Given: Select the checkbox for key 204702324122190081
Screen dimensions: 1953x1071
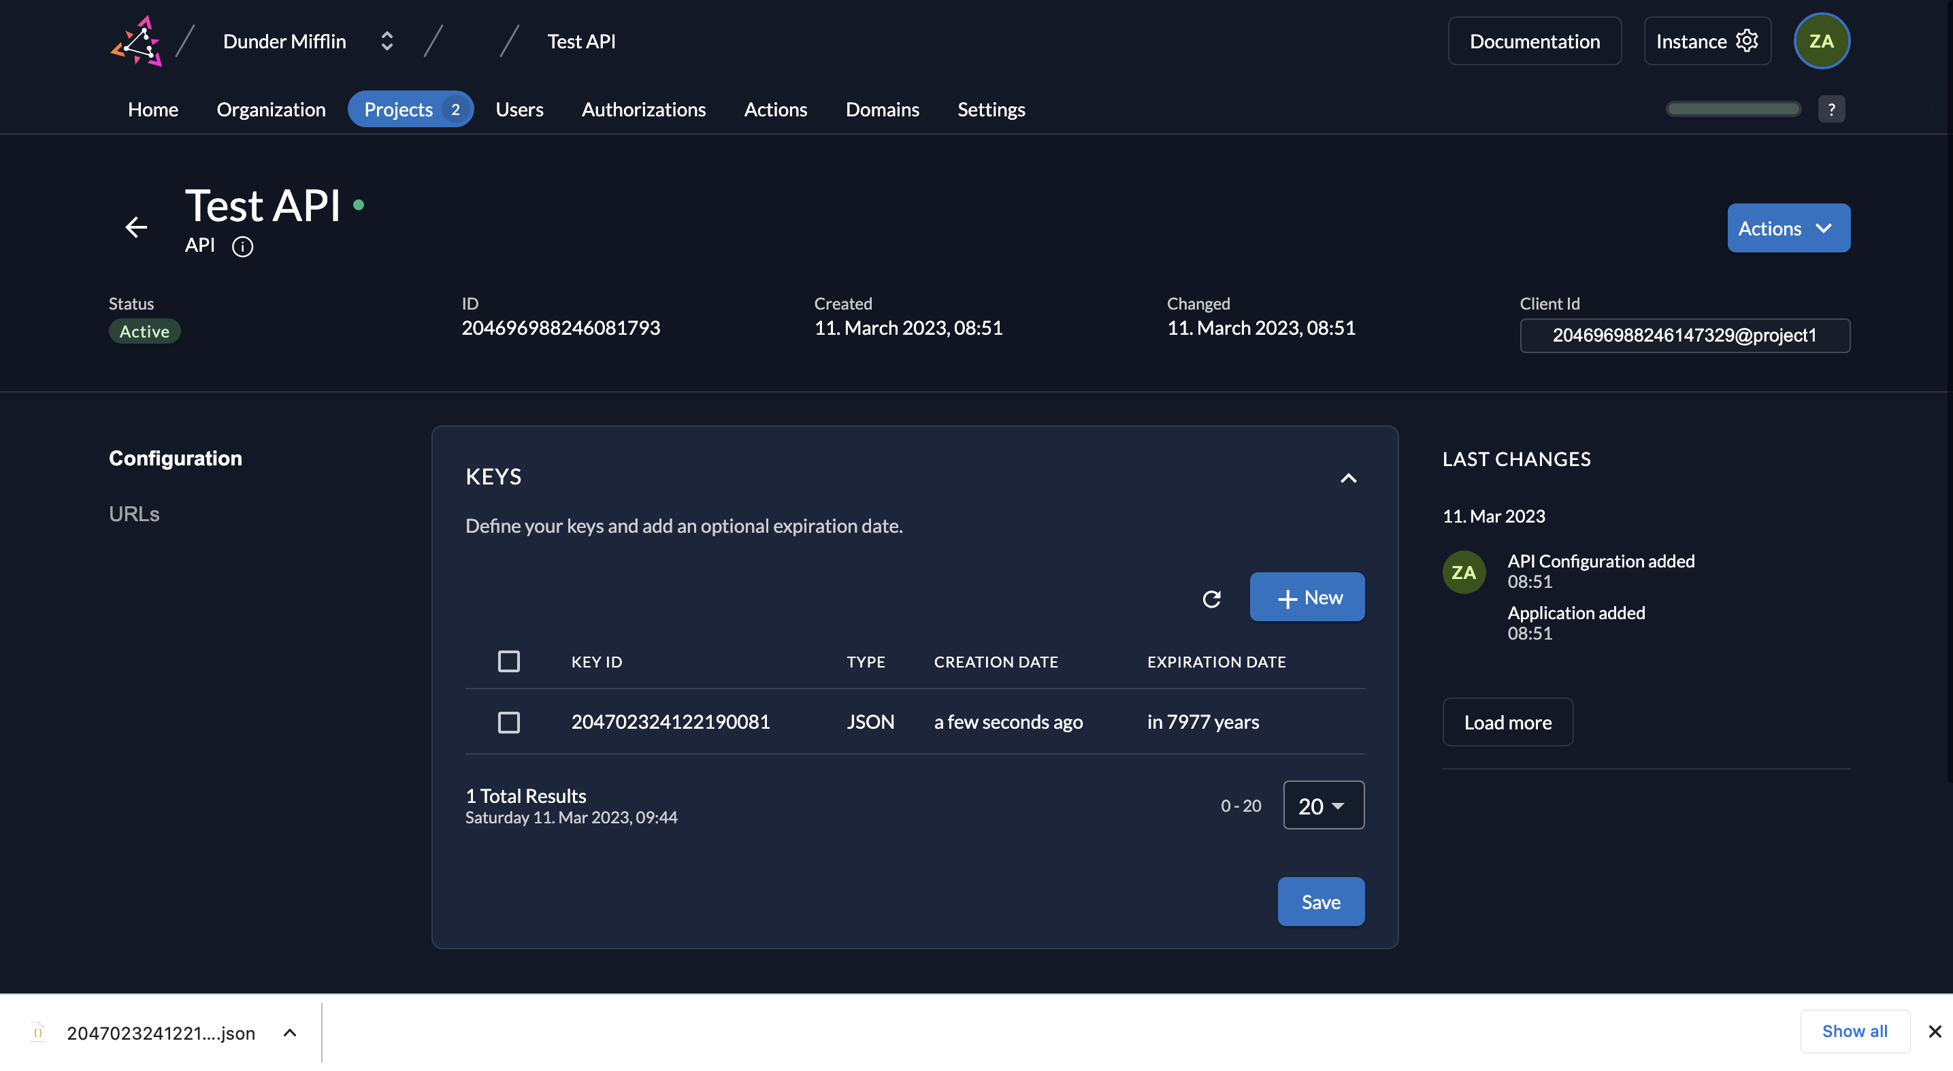Looking at the screenshot, I should click(509, 723).
